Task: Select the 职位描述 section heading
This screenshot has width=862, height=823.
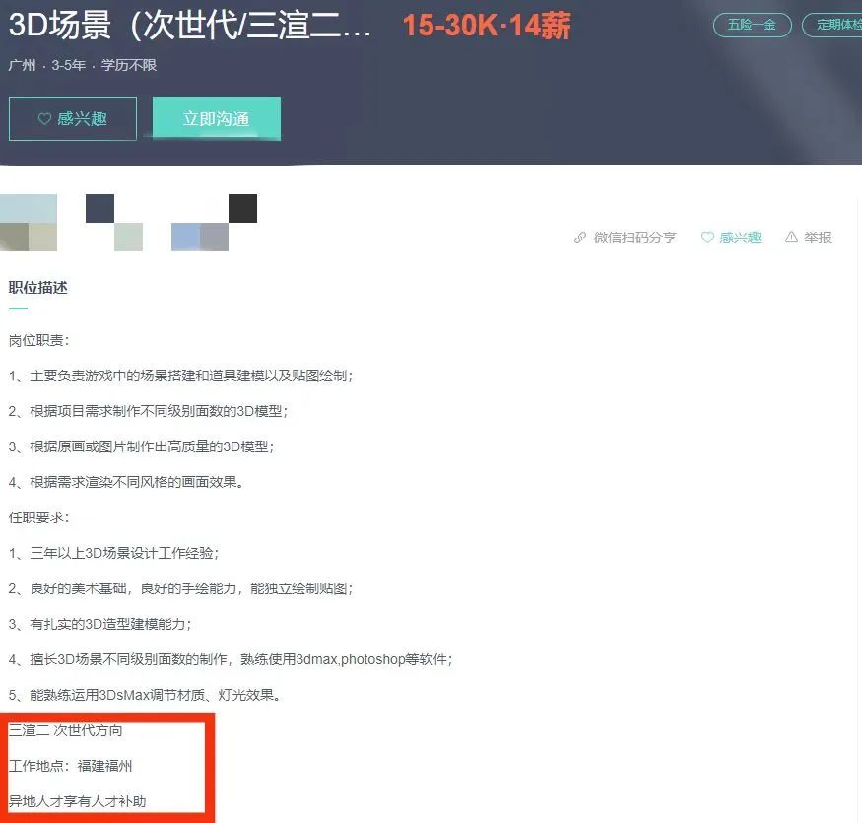Action: (37, 288)
